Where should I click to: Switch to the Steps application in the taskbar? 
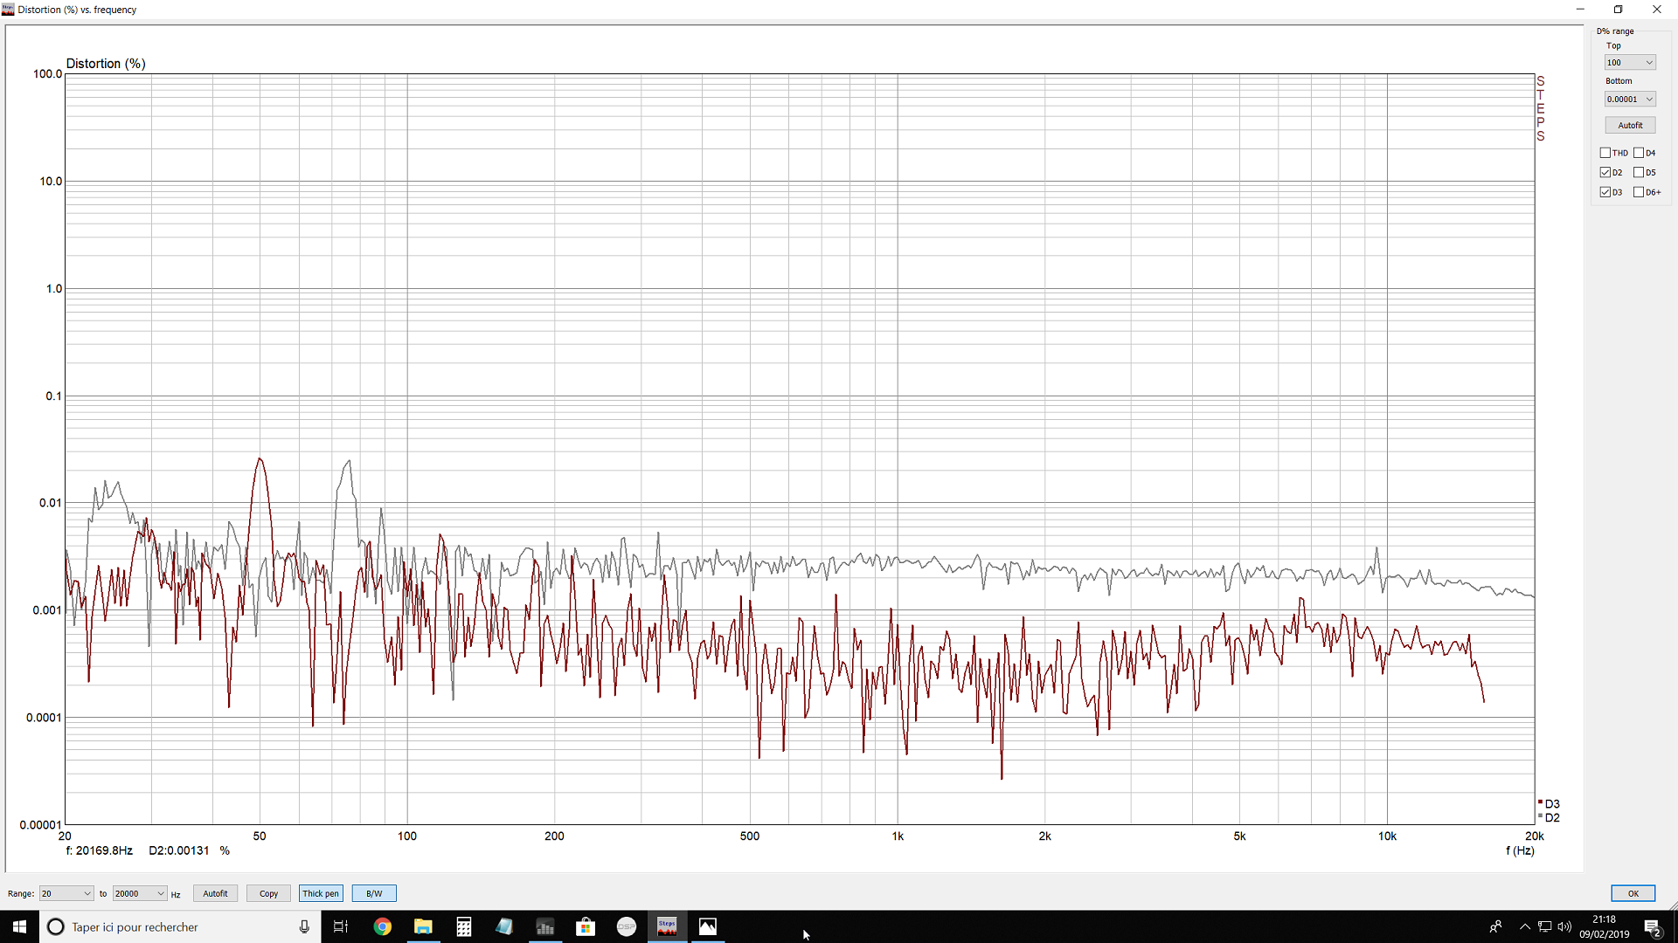click(667, 926)
